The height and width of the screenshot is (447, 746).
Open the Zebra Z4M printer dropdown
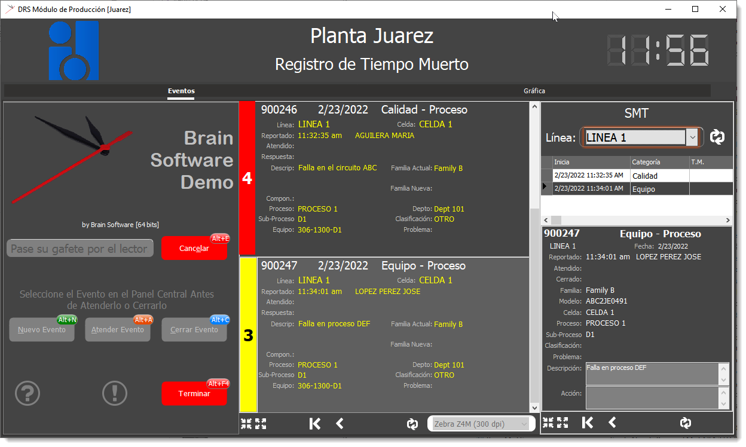coord(481,424)
